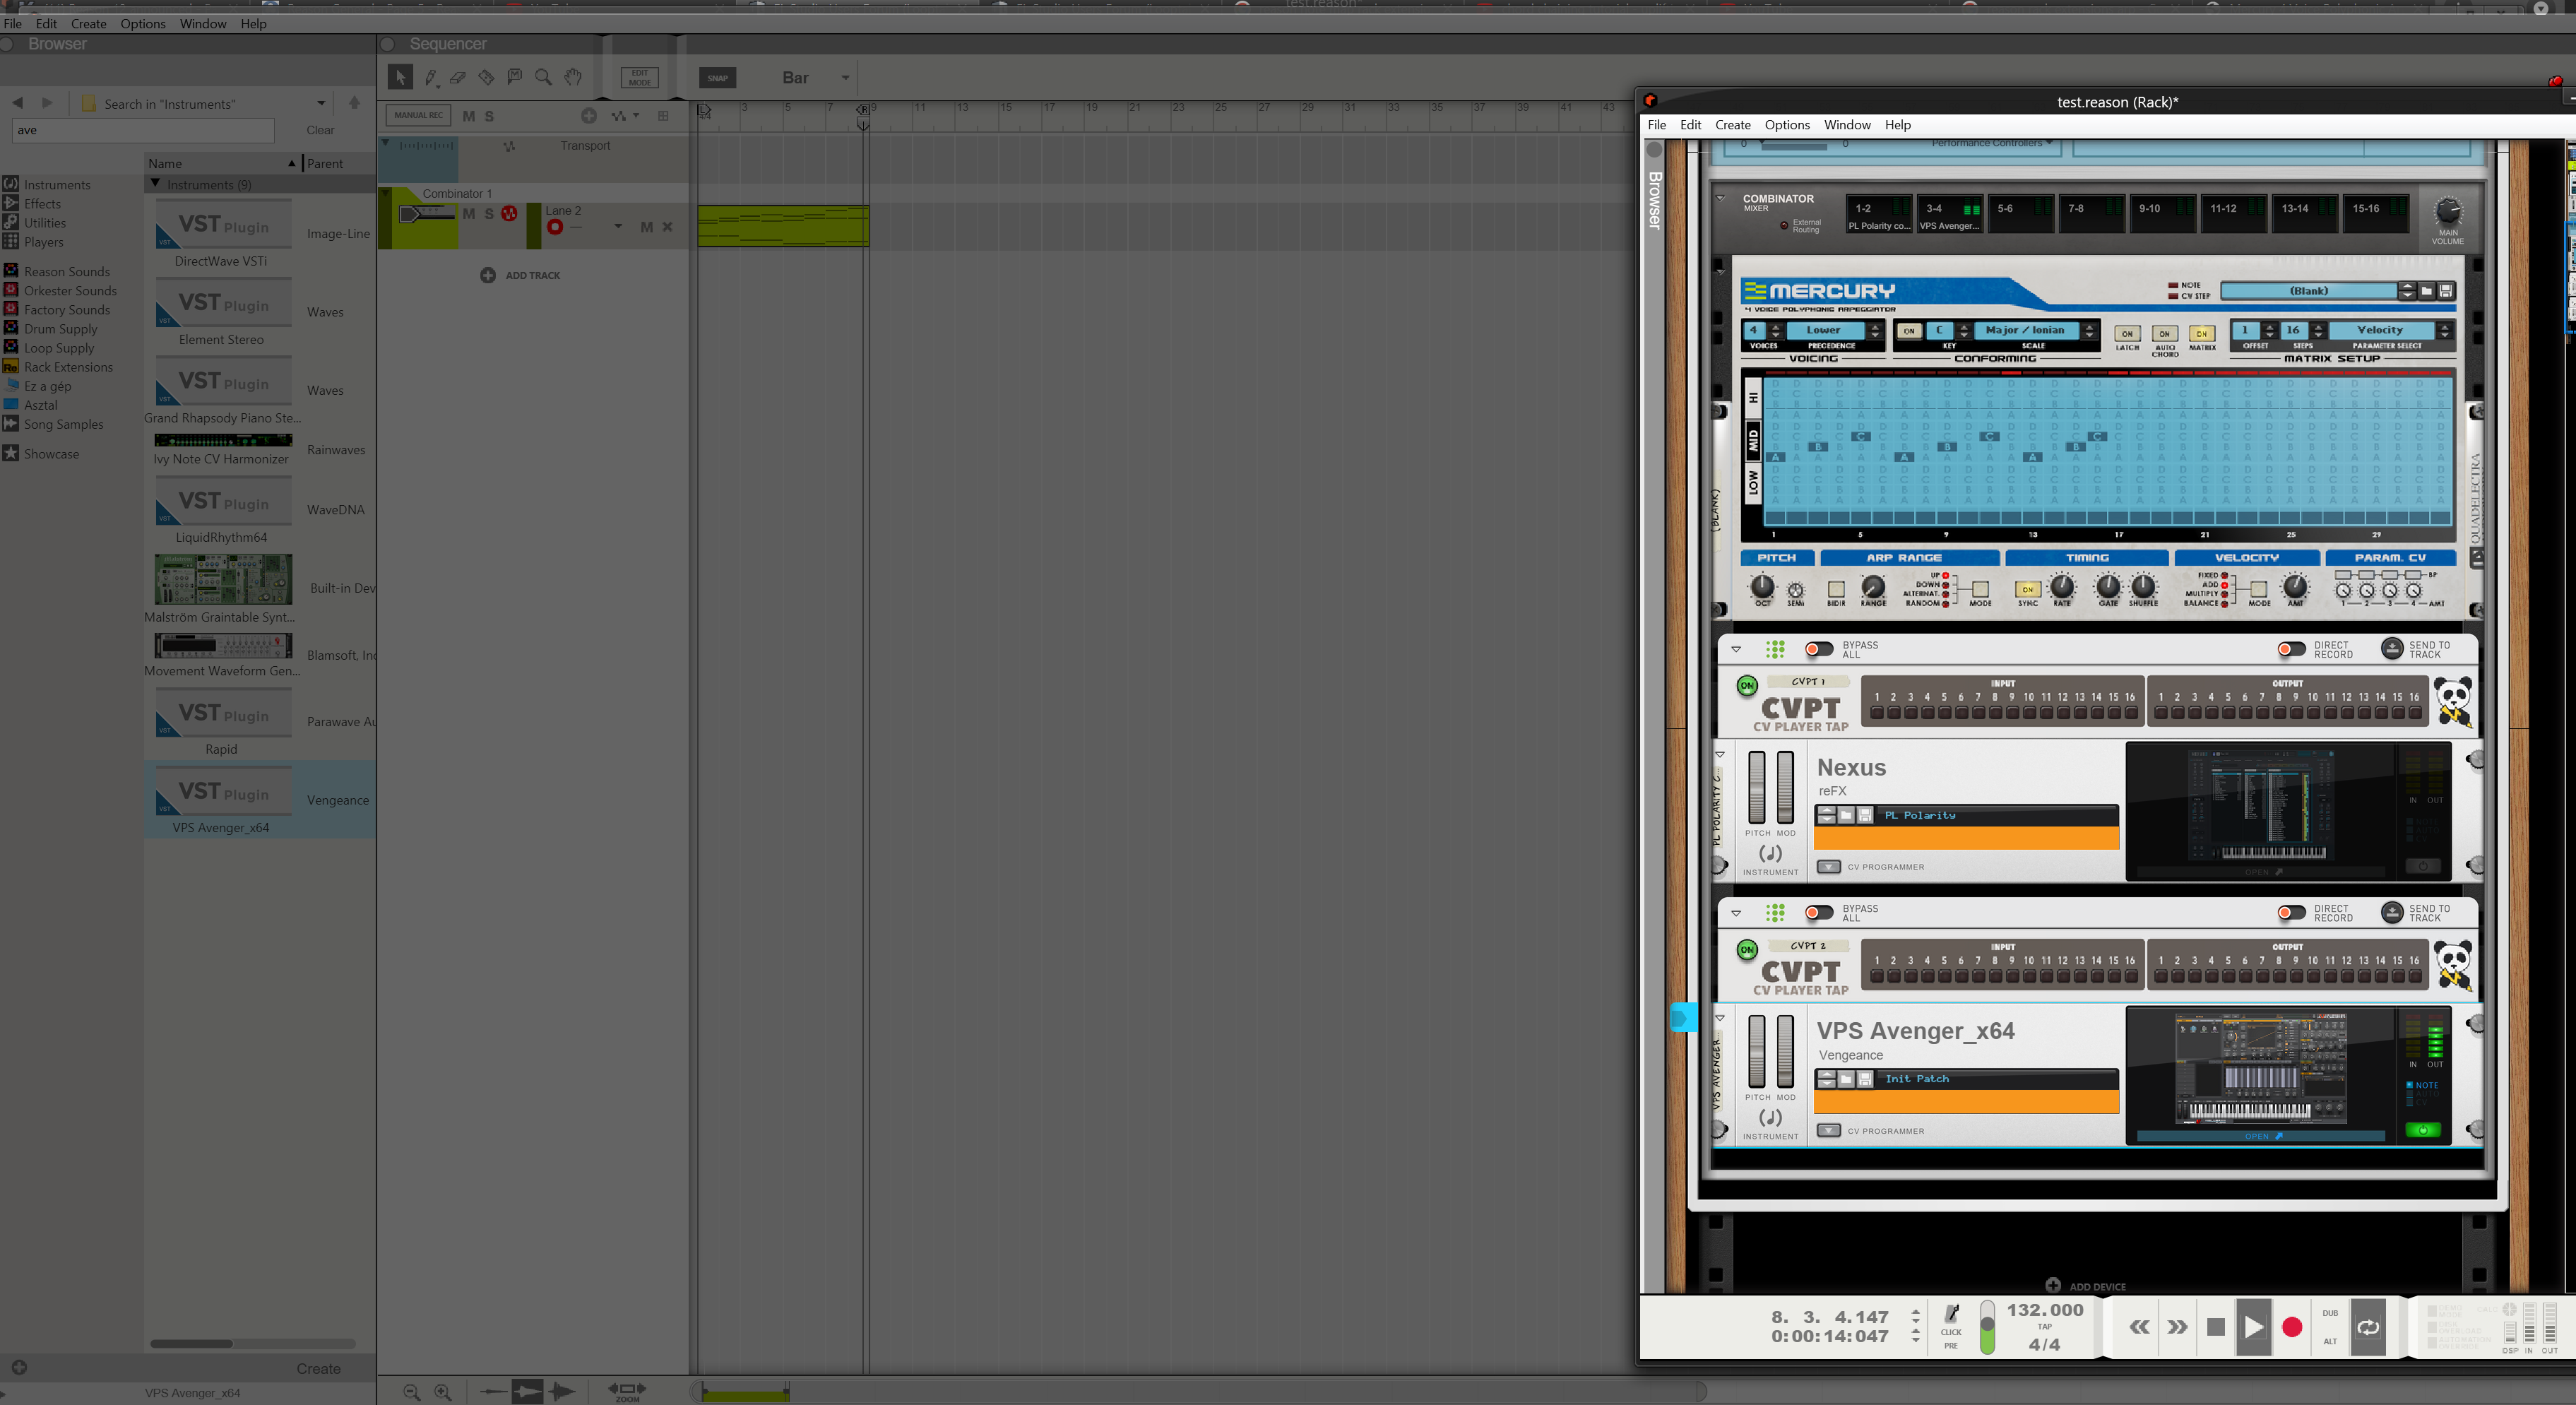Open the Options menu in Rack window
The width and height of the screenshot is (2576, 1405).
(x=1787, y=125)
